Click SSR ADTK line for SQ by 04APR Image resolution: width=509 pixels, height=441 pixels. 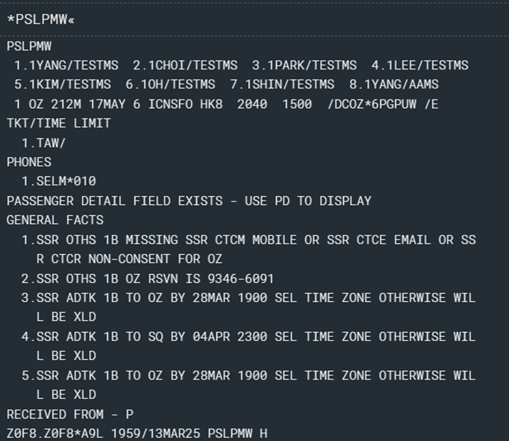248,346
